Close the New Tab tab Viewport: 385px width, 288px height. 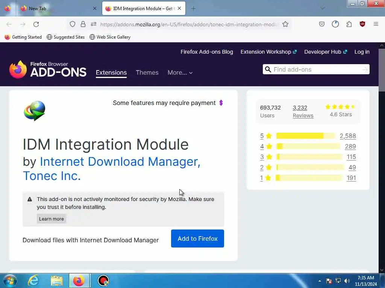[x=94, y=8]
